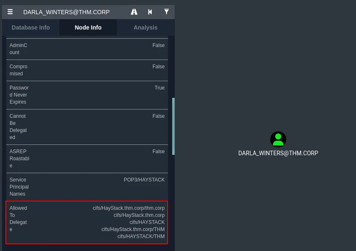Screen dimensions: 356x251
Task: Select the Node Info tab
Action: (x=88, y=27)
